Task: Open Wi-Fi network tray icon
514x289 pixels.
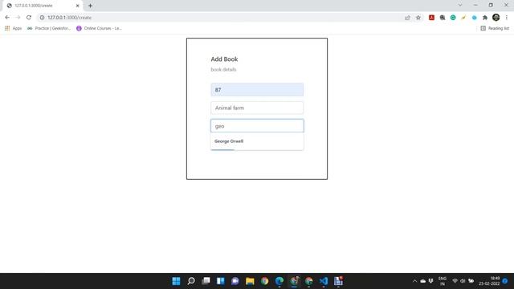Action: (455, 281)
